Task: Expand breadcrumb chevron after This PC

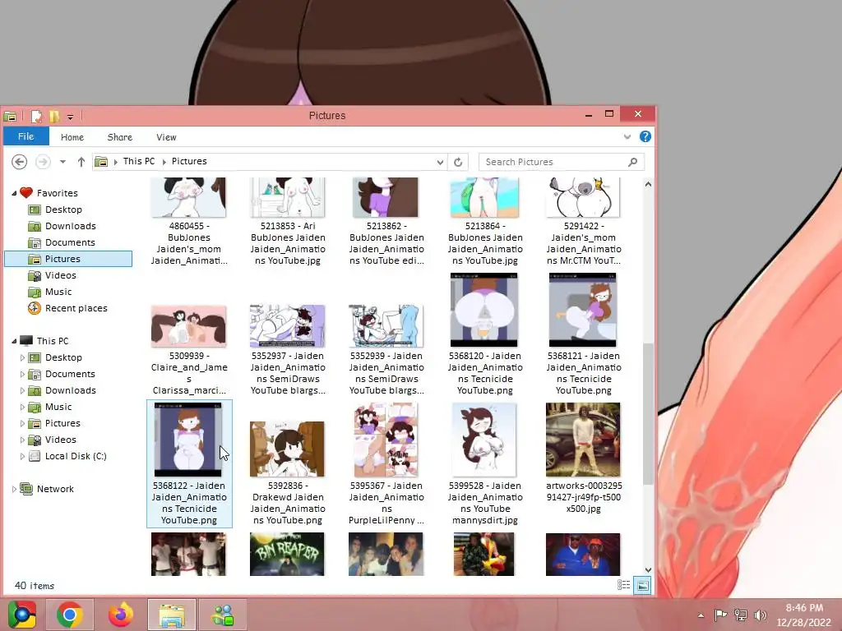Action: coord(164,162)
